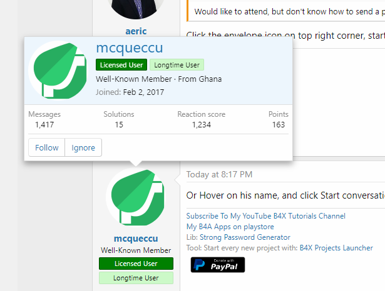Open the Strong Password Generator link
Screen dimensions: 385x291
click(245, 237)
